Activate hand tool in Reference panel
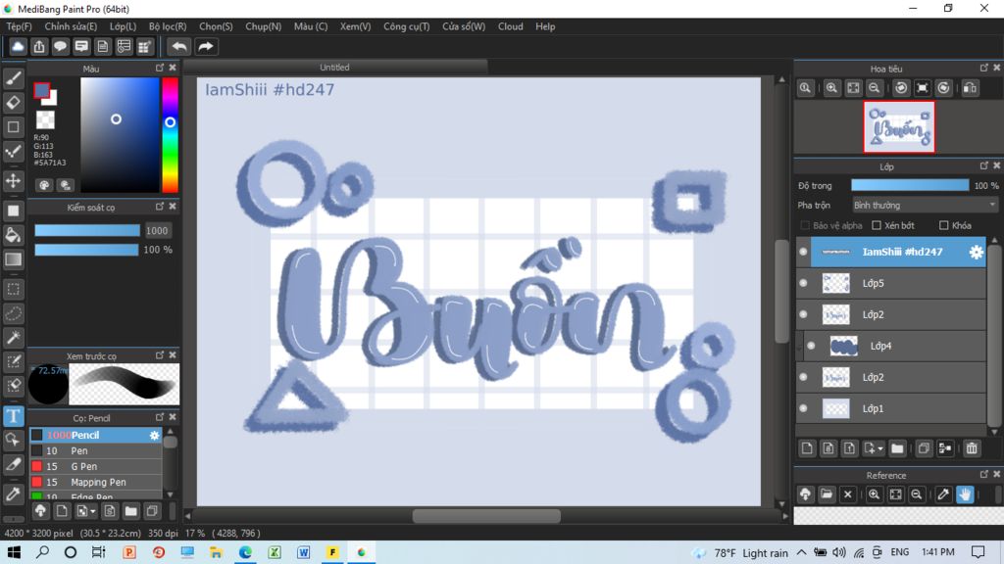The height and width of the screenshot is (564, 1004). 965,494
